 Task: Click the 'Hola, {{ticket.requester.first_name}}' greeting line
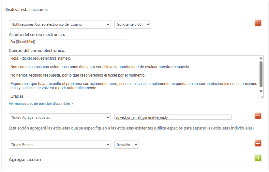point(41,58)
